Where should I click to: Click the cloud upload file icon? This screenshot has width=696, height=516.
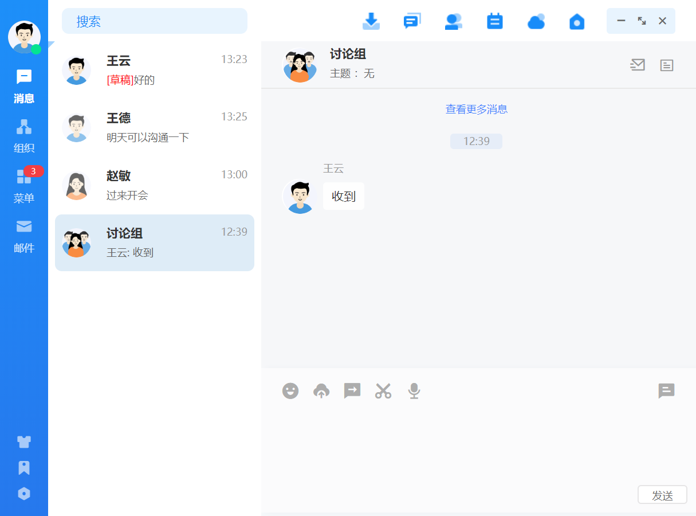(x=321, y=391)
